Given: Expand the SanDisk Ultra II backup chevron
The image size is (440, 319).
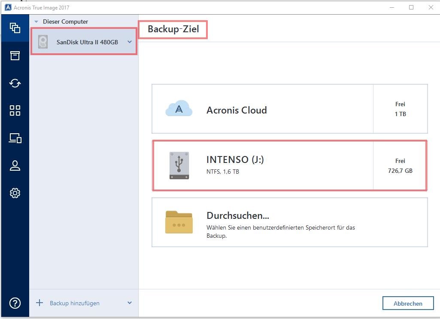Looking at the screenshot, I should point(130,42).
